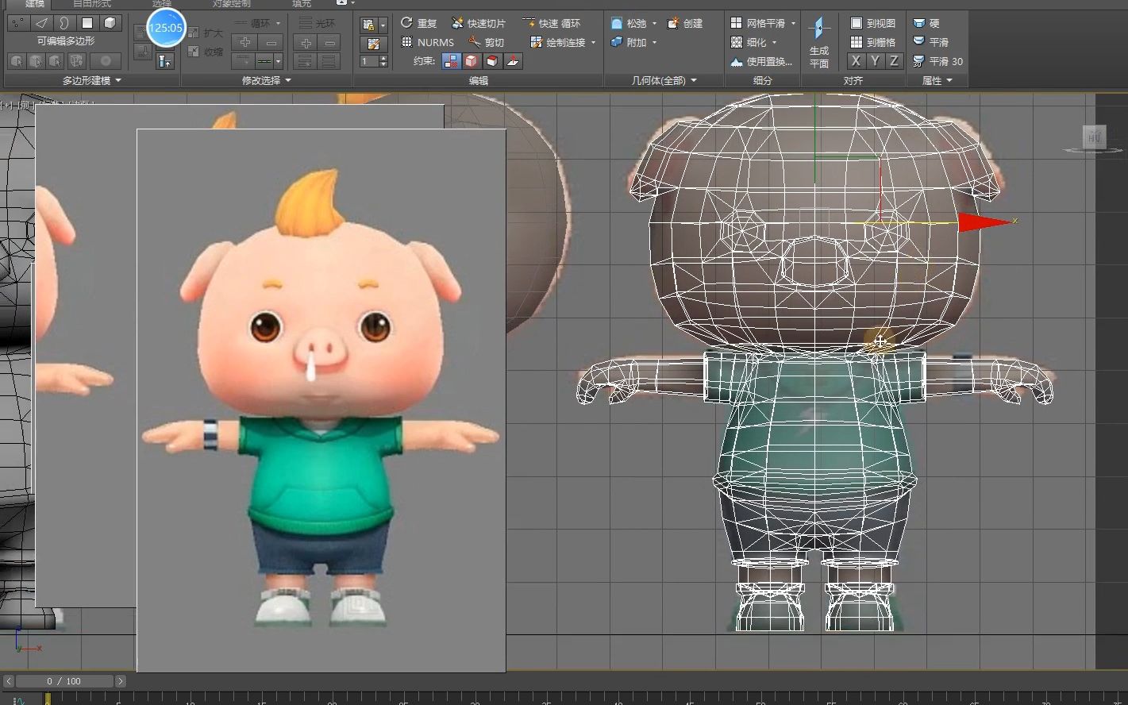1128x705 pixels.
Task: Align planar on Z axis
Action: coord(894,61)
